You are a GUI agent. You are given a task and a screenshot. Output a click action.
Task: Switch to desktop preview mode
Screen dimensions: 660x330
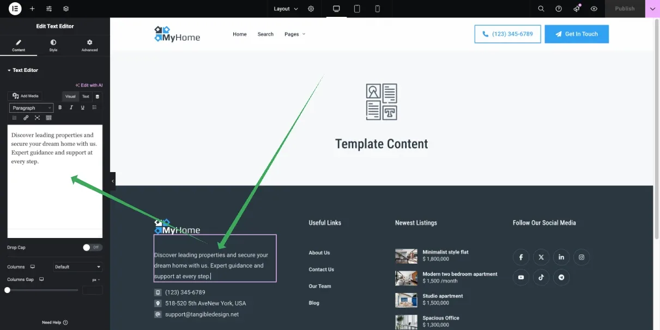point(336,9)
